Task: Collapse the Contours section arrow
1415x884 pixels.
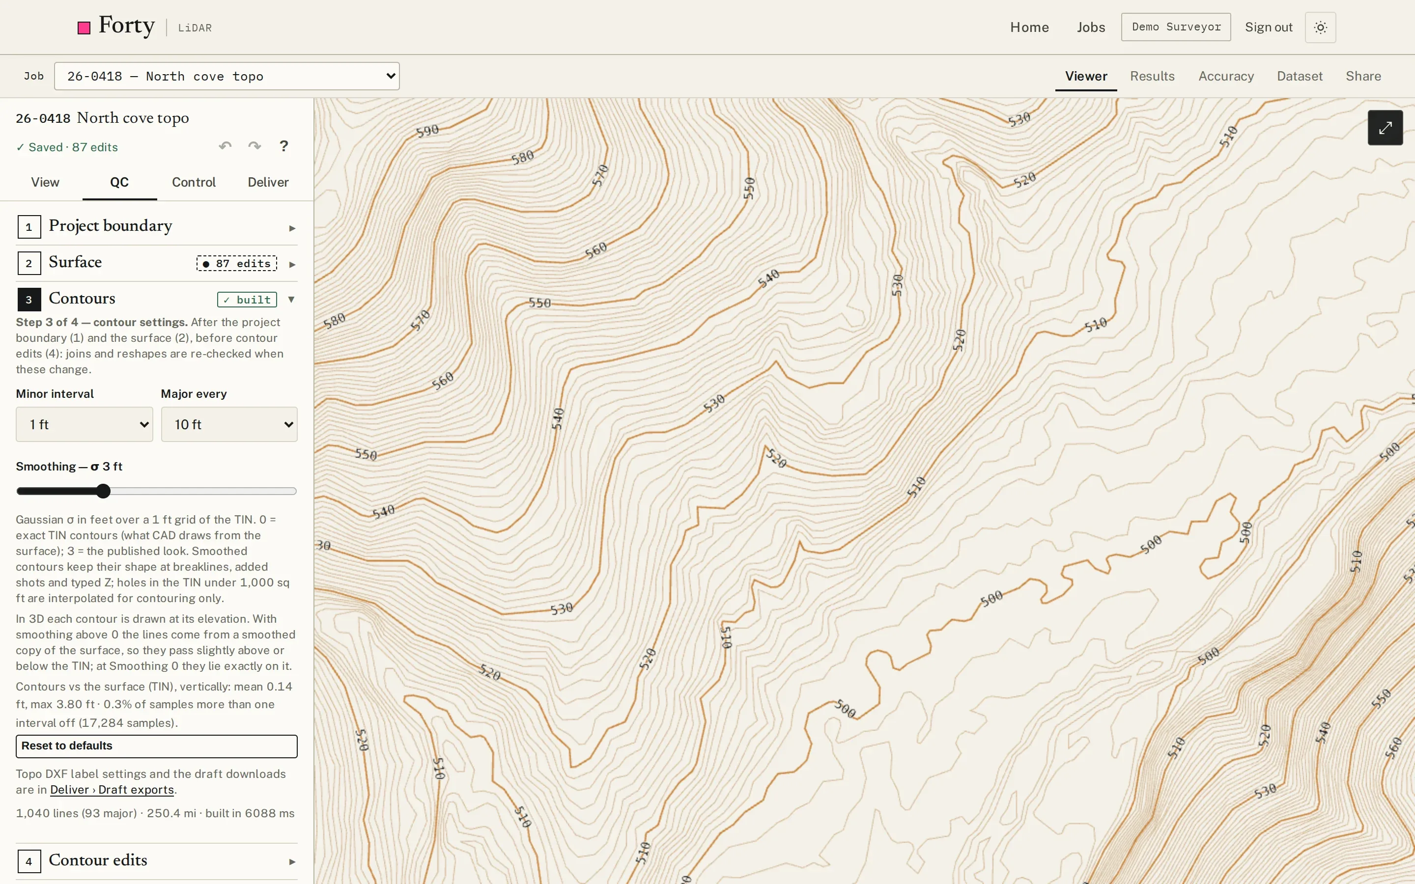Action: point(291,300)
